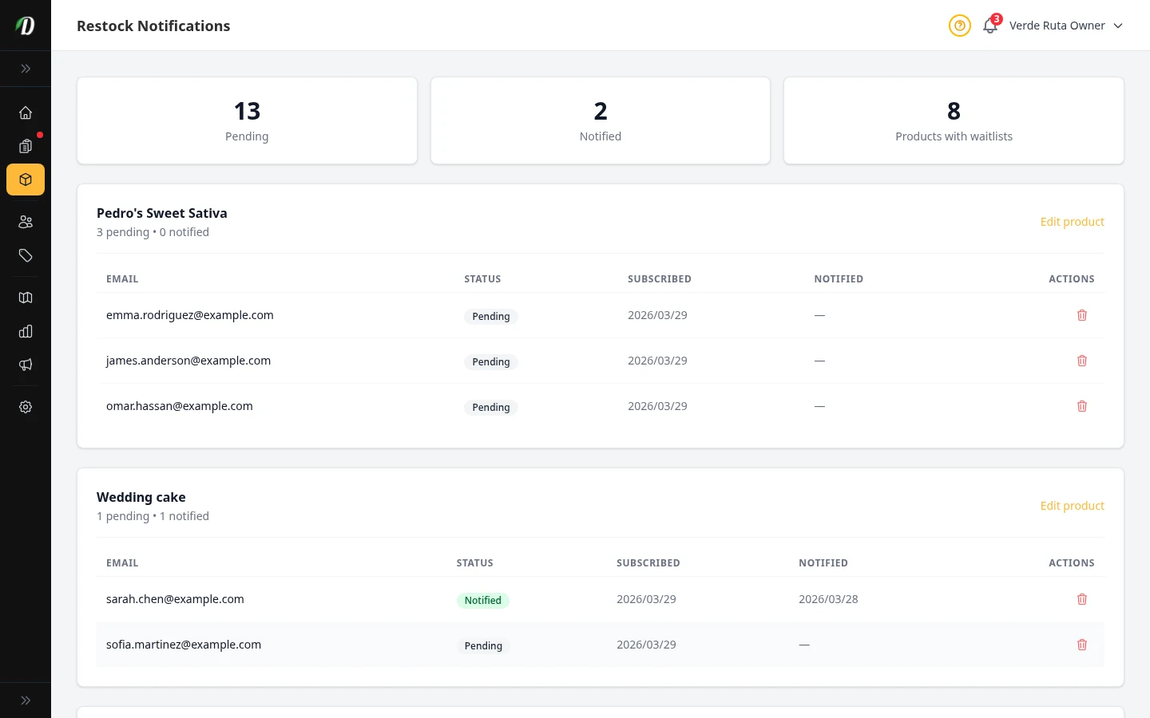Click Edit product for Pedro's Sweet Sativa
This screenshot has width=1150, height=718.
coord(1072,222)
